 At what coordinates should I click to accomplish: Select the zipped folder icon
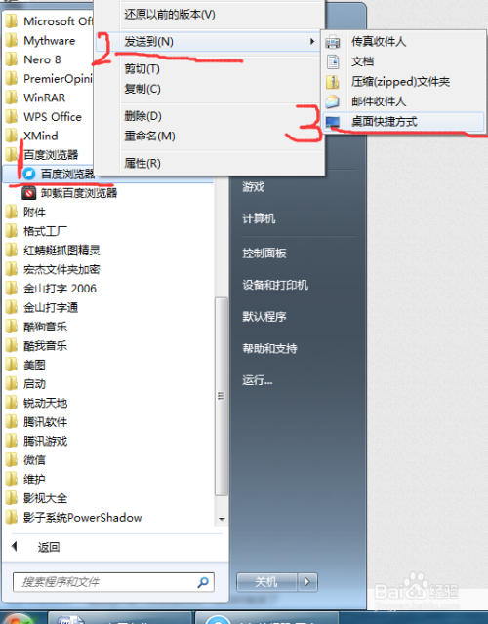click(333, 82)
